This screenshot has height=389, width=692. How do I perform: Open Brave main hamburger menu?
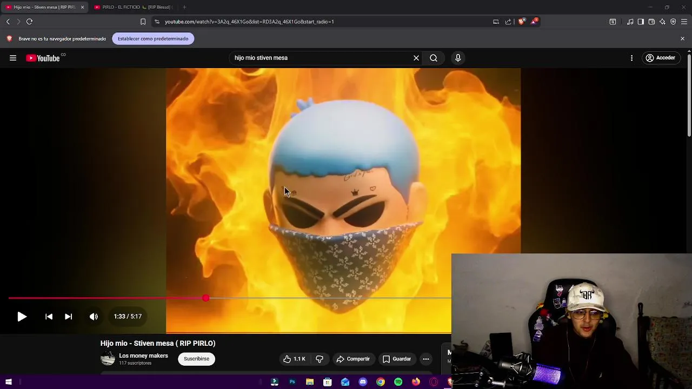684,22
